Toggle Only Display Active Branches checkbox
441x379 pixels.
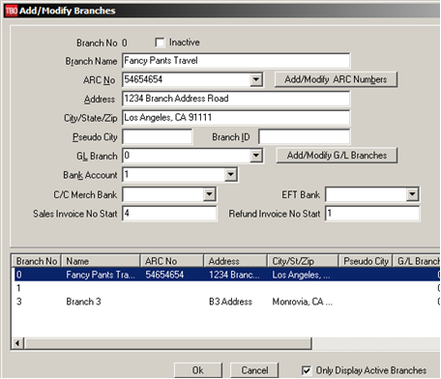[307, 370]
